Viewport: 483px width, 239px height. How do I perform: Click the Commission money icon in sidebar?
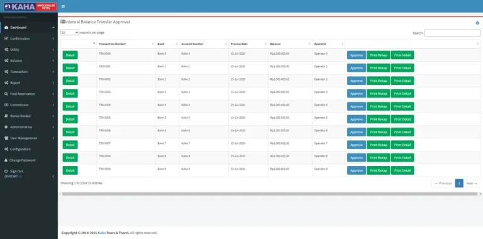(6, 105)
